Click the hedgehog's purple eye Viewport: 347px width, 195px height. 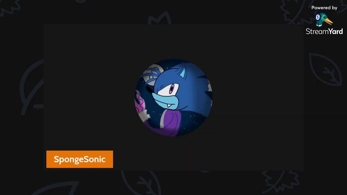(x=171, y=89)
